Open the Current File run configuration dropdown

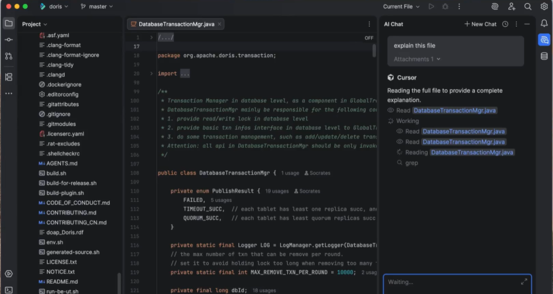(401, 6)
